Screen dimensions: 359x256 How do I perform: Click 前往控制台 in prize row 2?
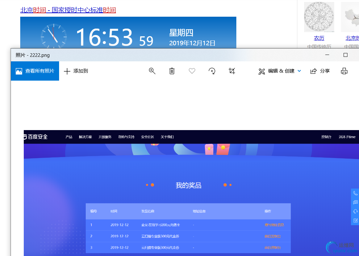click(x=272, y=236)
